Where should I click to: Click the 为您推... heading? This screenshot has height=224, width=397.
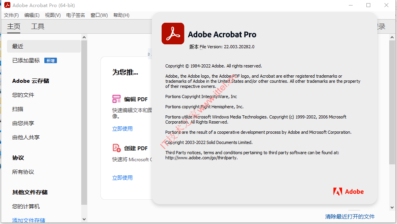pos(125,73)
